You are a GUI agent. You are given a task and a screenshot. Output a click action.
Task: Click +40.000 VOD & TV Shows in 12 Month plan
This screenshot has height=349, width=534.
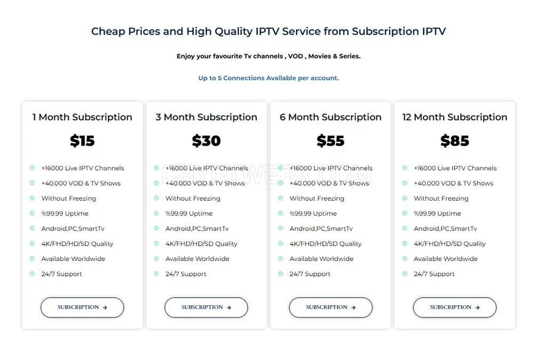click(453, 183)
